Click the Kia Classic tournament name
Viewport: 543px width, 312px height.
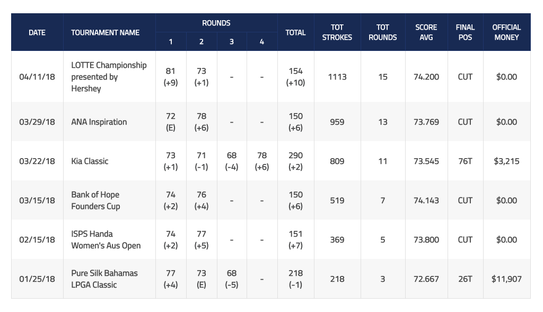coord(90,161)
